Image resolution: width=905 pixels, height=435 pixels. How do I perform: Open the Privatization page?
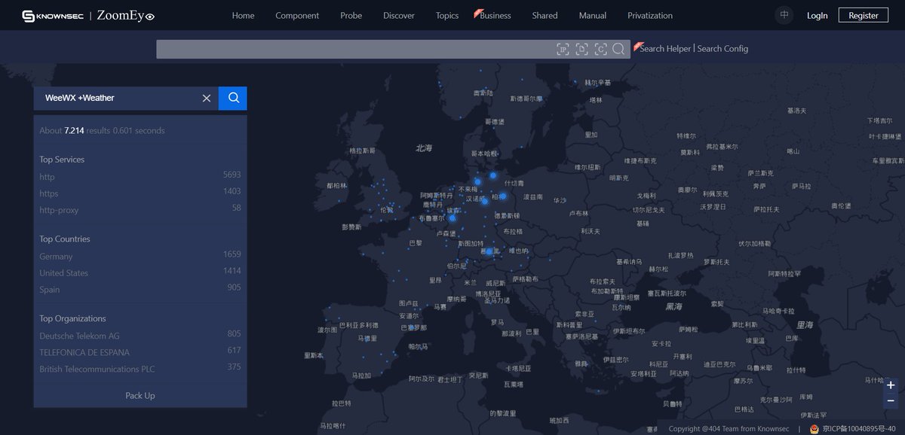[x=650, y=15]
